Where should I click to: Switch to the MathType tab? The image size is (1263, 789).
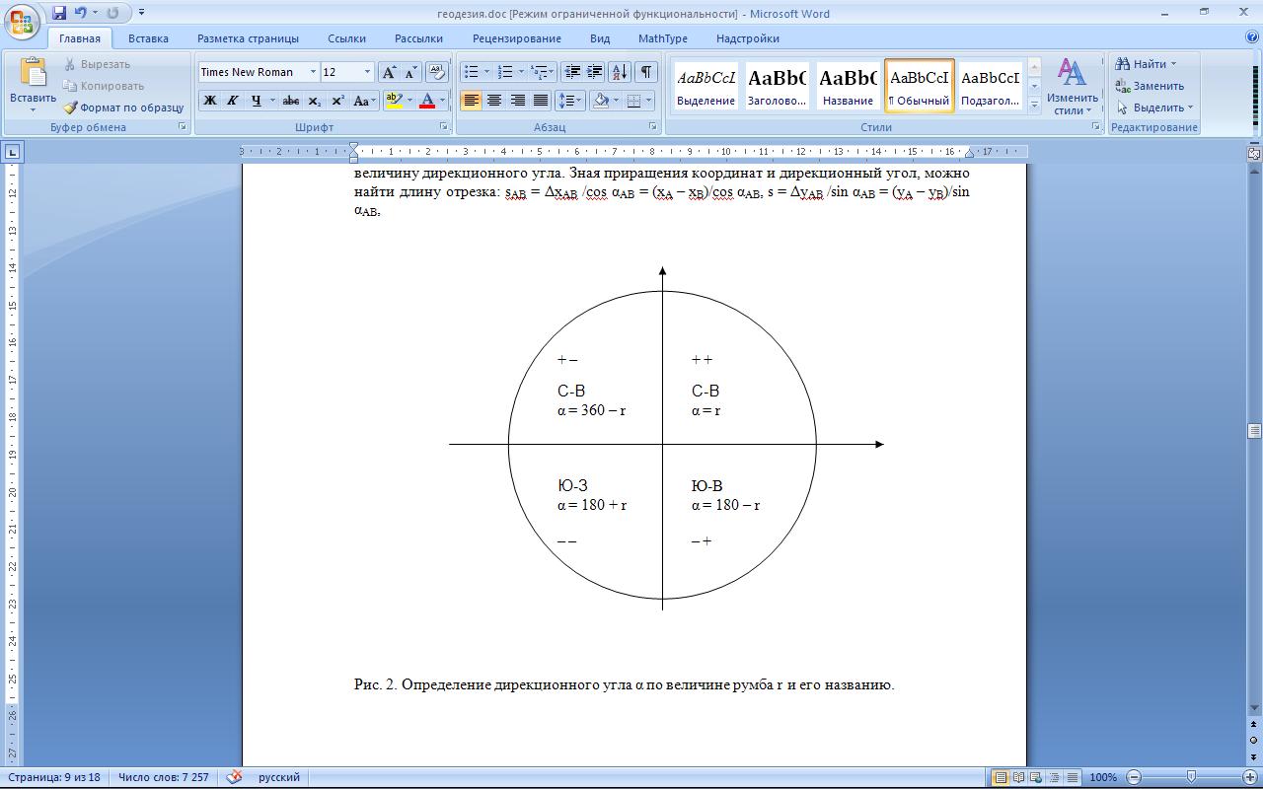click(663, 38)
